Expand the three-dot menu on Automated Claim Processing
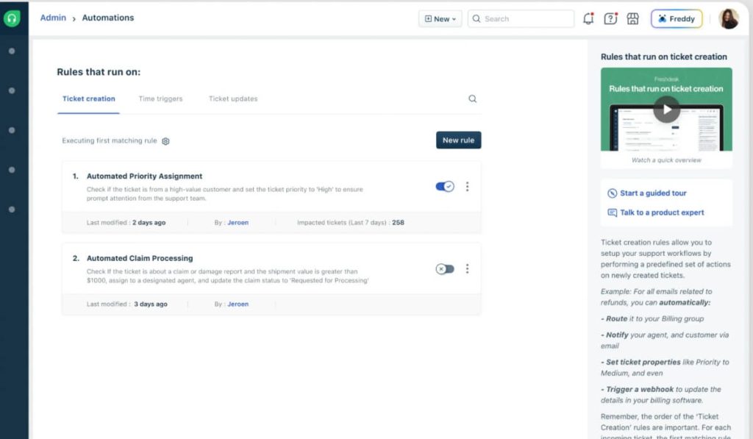The image size is (753, 439). point(468,269)
